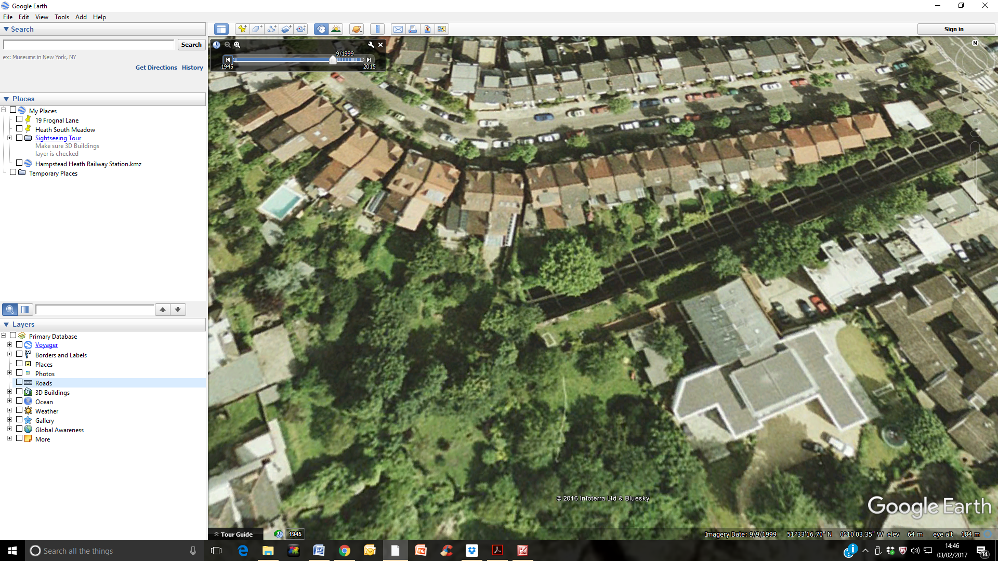Check the 19 Frognal Lane checkbox

click(x=19, y=119)
